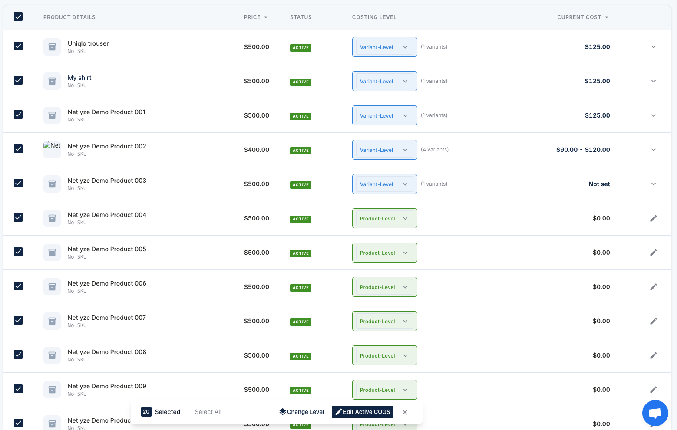Click the My shirt product thumbnail icon

point(52,81)
